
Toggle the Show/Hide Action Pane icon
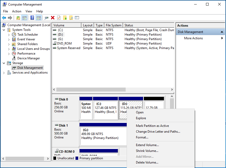click(x=39, y=18)
